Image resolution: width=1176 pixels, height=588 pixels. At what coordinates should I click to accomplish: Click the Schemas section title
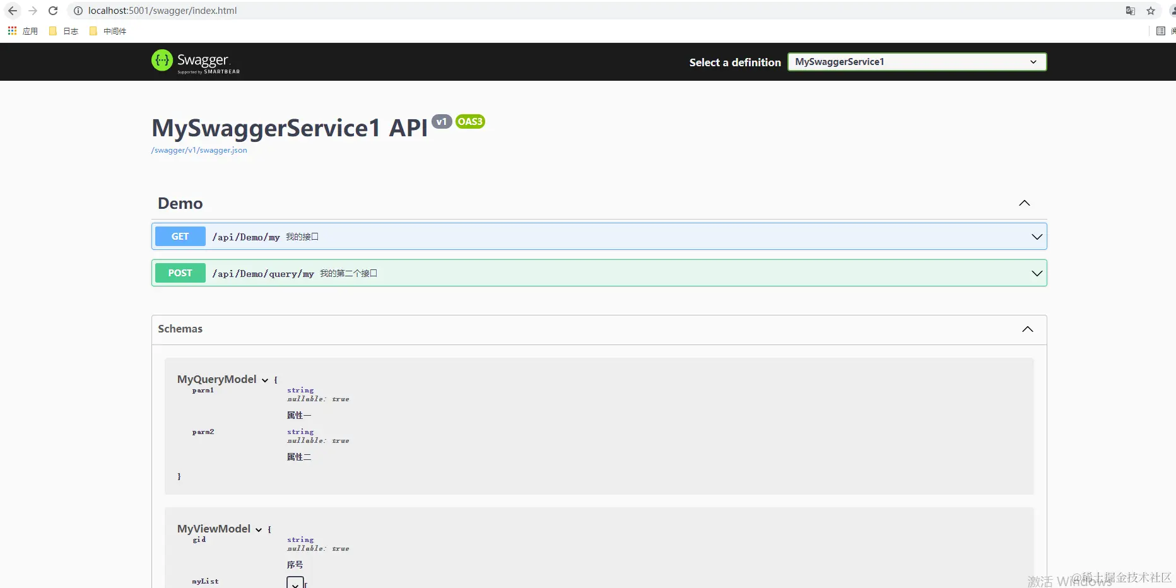(x=180, y=329)
